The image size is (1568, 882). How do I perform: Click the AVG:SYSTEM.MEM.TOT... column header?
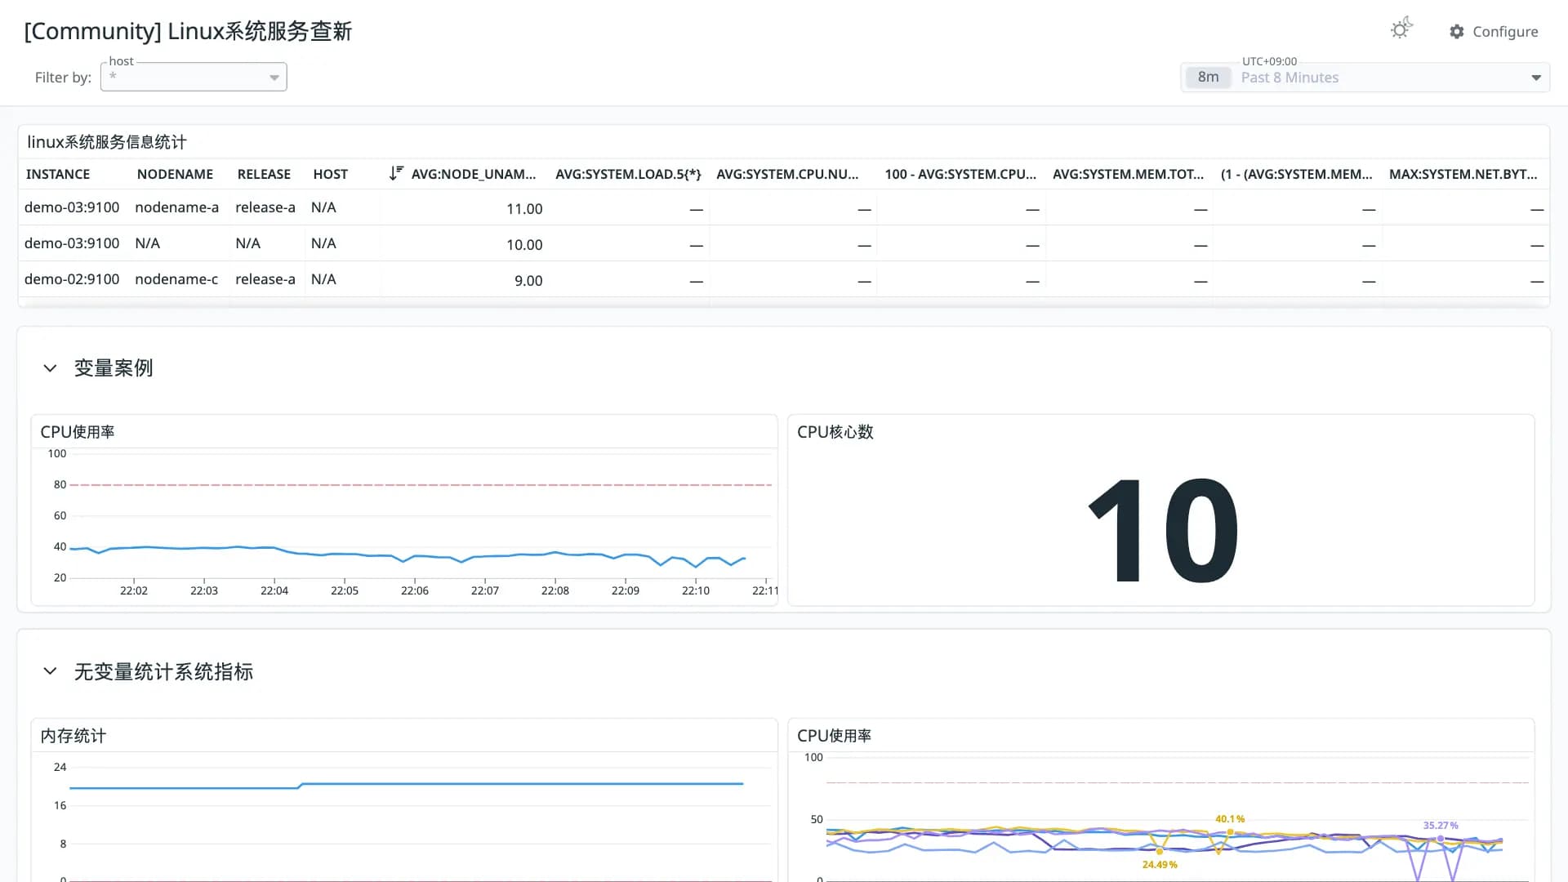click(x=1128, y=174)
